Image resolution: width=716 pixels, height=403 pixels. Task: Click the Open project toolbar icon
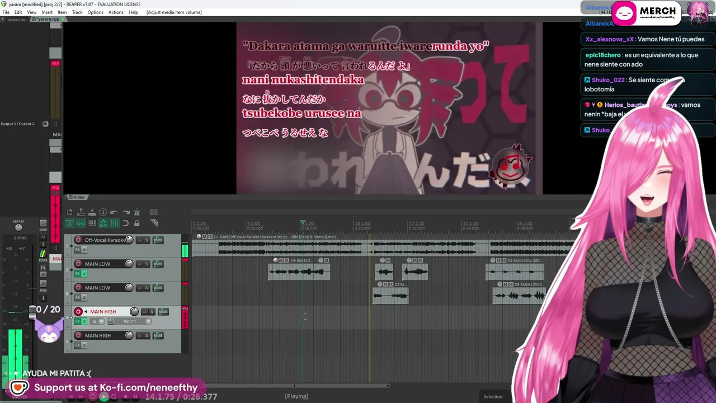(81, 212)
